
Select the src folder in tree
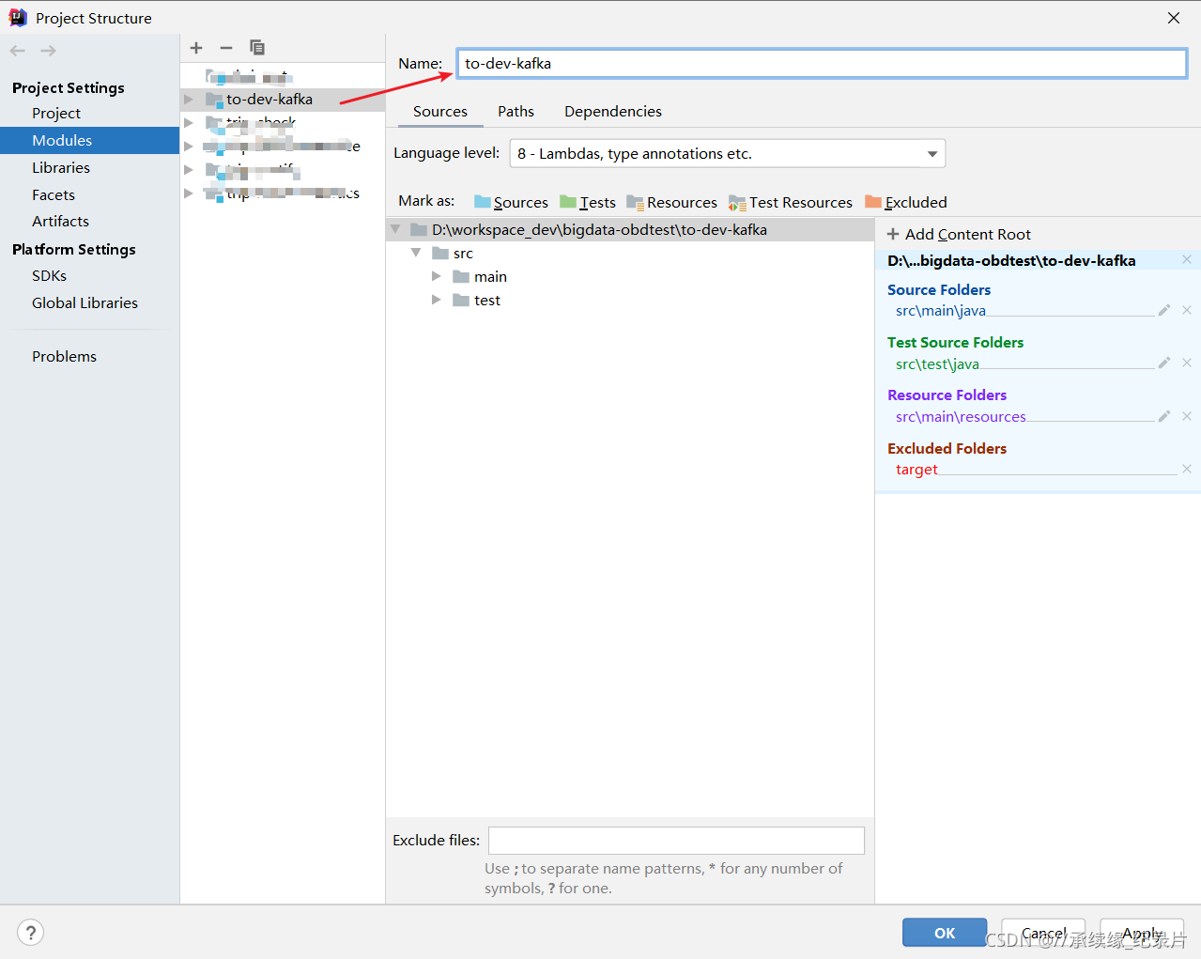tap(463, 253)
